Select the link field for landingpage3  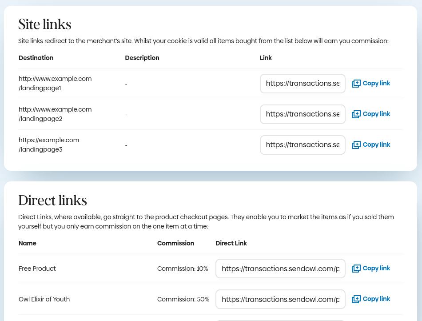coord(303,145)
